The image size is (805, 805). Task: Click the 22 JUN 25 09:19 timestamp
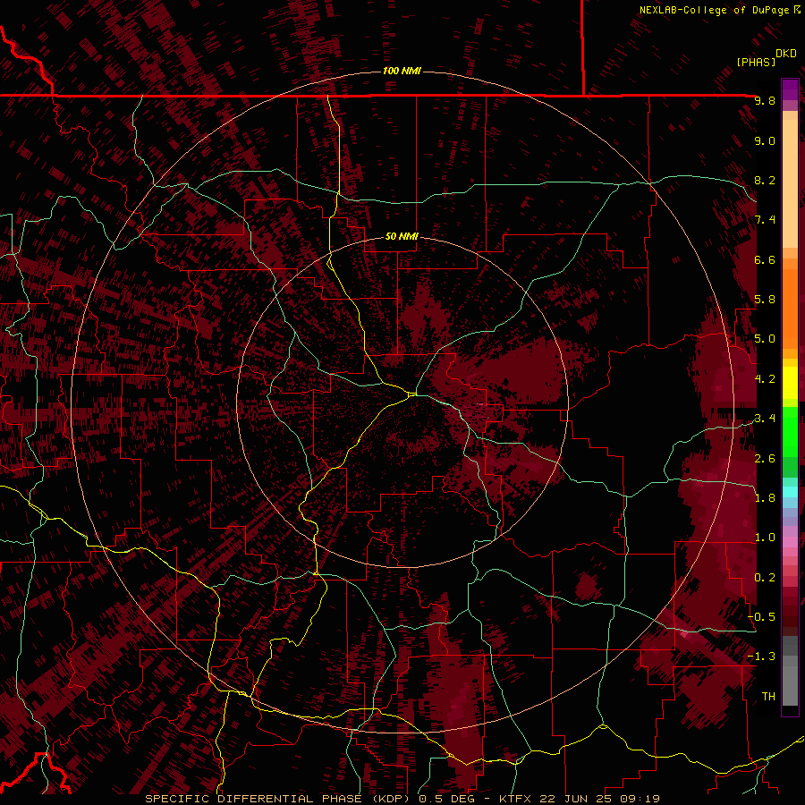click(x=598, y=799)
